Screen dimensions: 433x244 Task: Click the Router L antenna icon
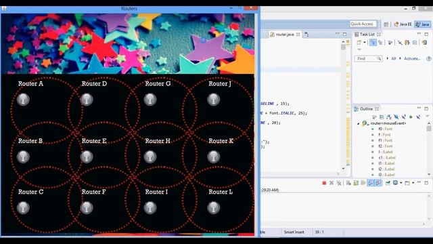pos(214,208)
